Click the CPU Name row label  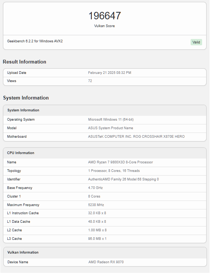[x=11, y=162]
